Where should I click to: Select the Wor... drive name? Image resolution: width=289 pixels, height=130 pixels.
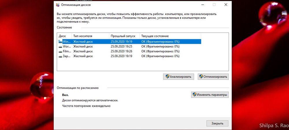pyautogui.click(x=66, y=46)
